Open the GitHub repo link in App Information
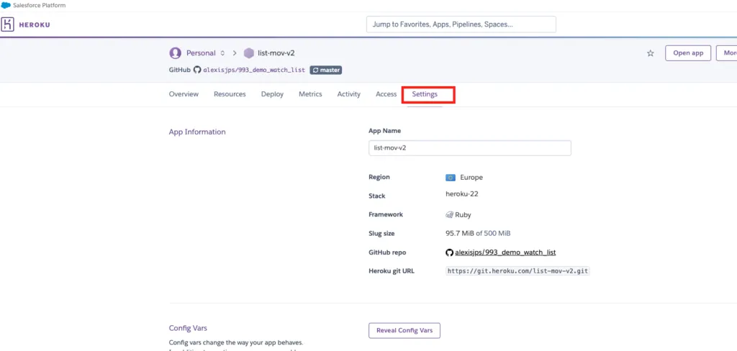This screenshot has height=351, width=737. [506, 252]
